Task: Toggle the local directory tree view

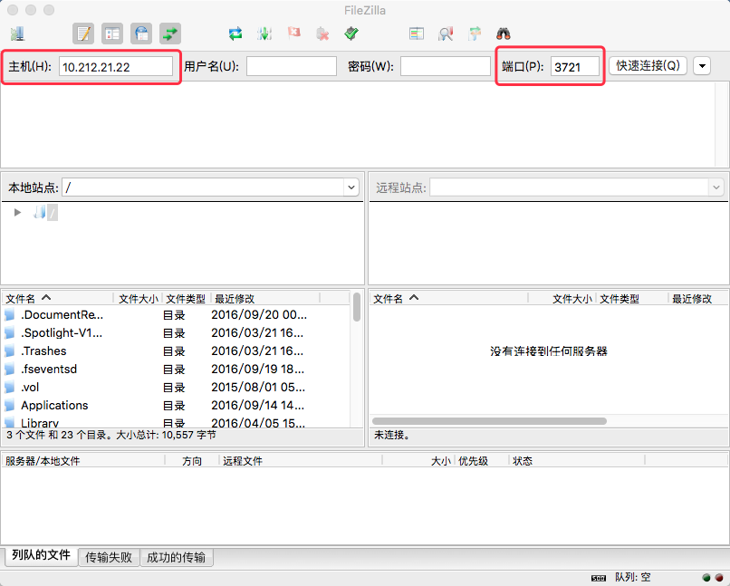Action: coord(112,34)
